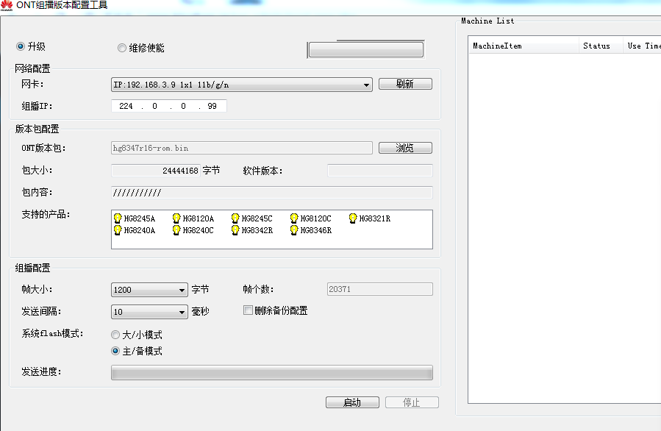Click the 包内容 field
Screen dimensions: 661x431
coord(272,193)
